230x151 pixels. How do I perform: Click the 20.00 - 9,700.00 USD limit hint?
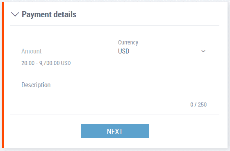(46, 63)
